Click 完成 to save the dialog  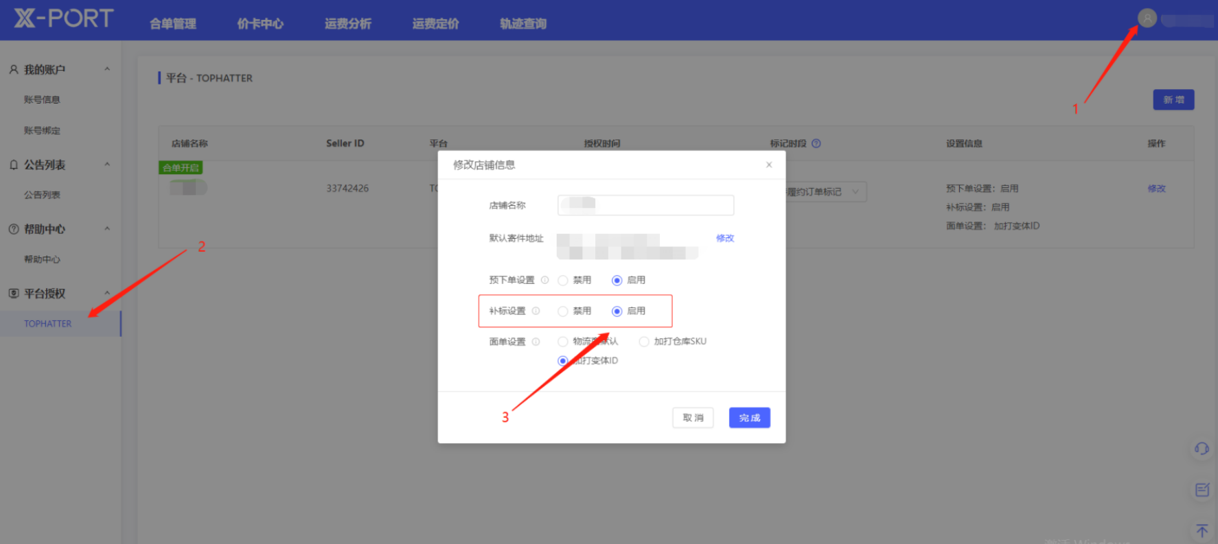(750, 418)
